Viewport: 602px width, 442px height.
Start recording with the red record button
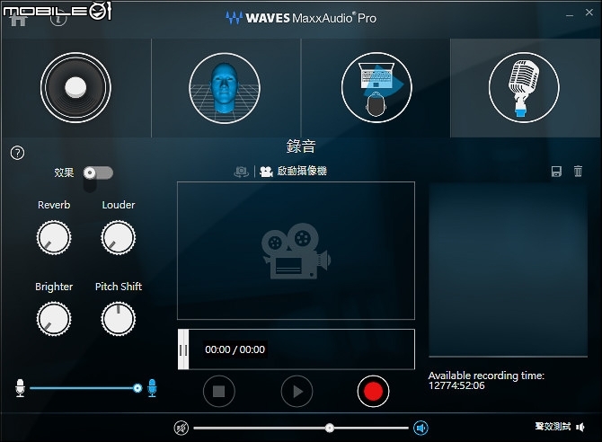click(373, 392)
